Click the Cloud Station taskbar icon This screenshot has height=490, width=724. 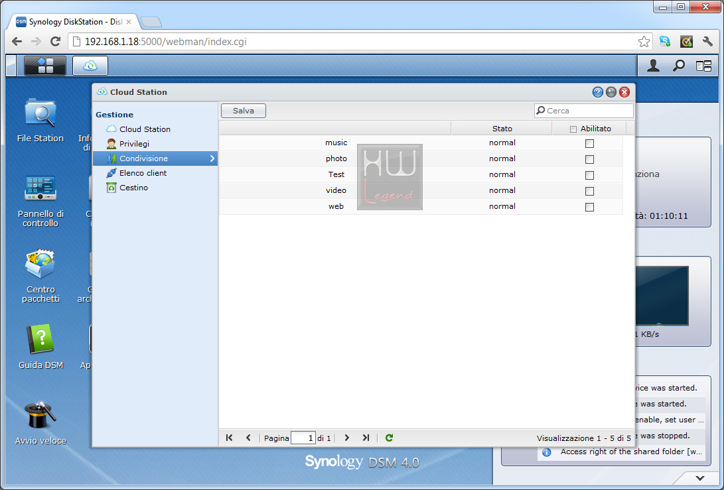pyautogui.click(x=90, y=66)
